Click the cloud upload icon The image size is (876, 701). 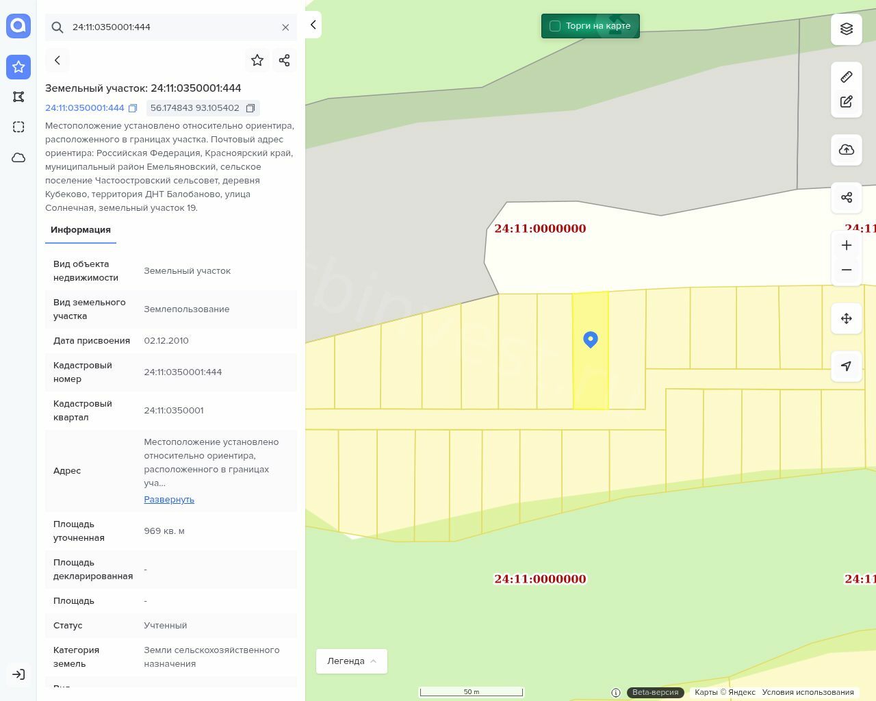point(847,150)
